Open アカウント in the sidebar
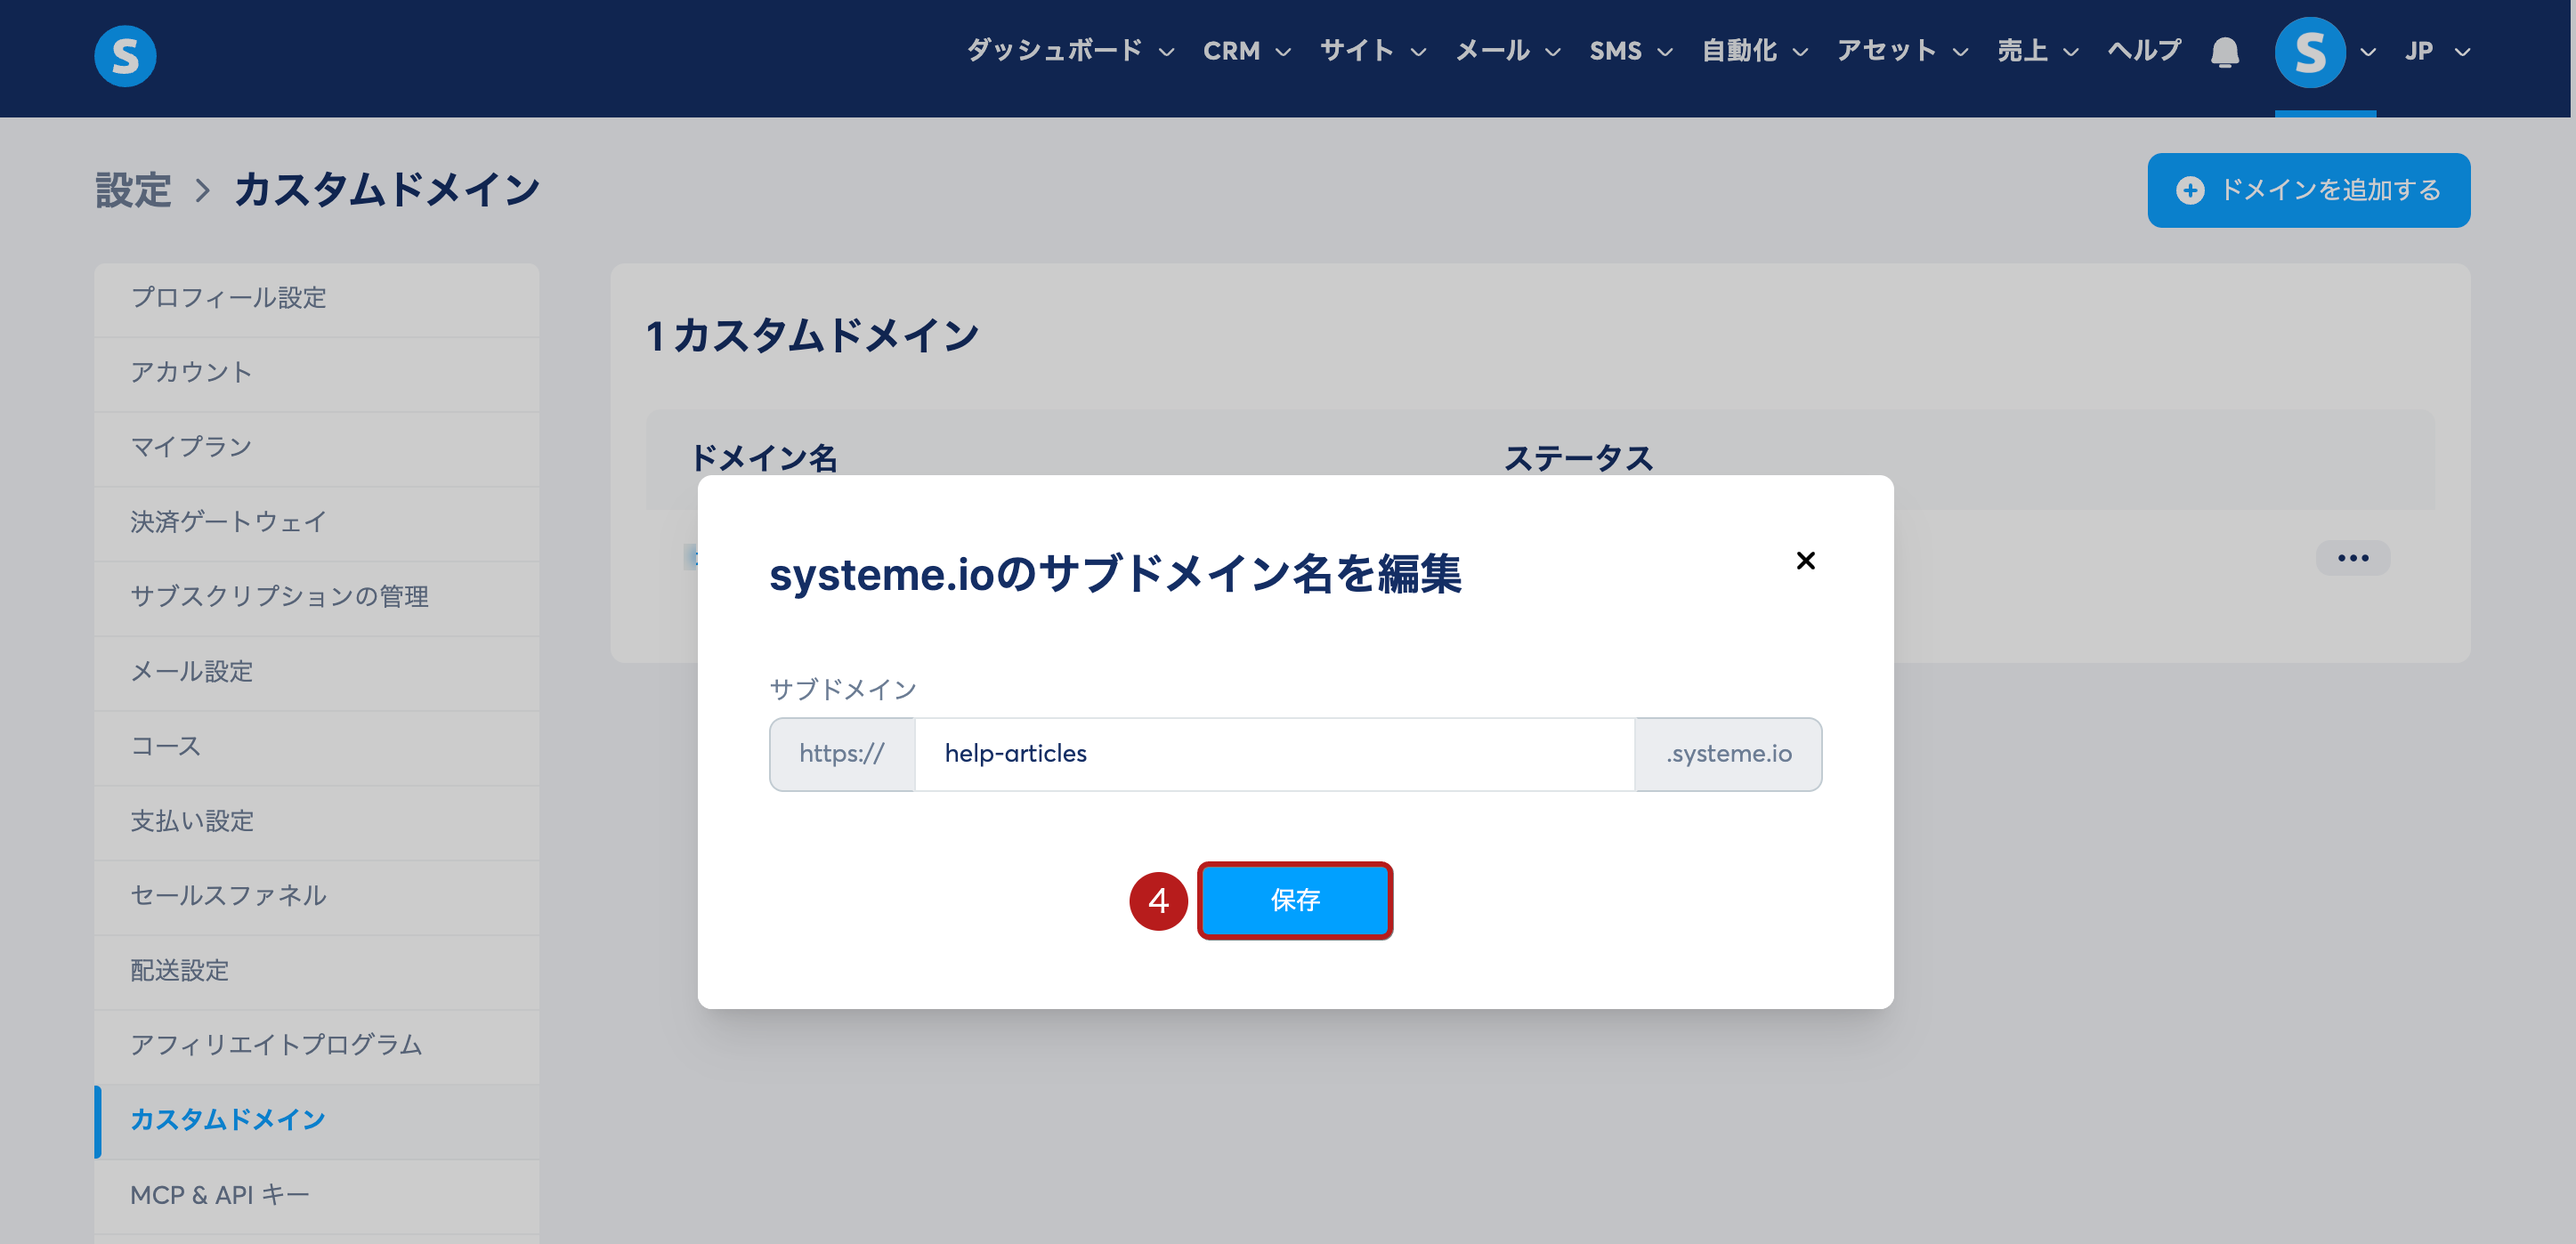 [x=316, y=374]
